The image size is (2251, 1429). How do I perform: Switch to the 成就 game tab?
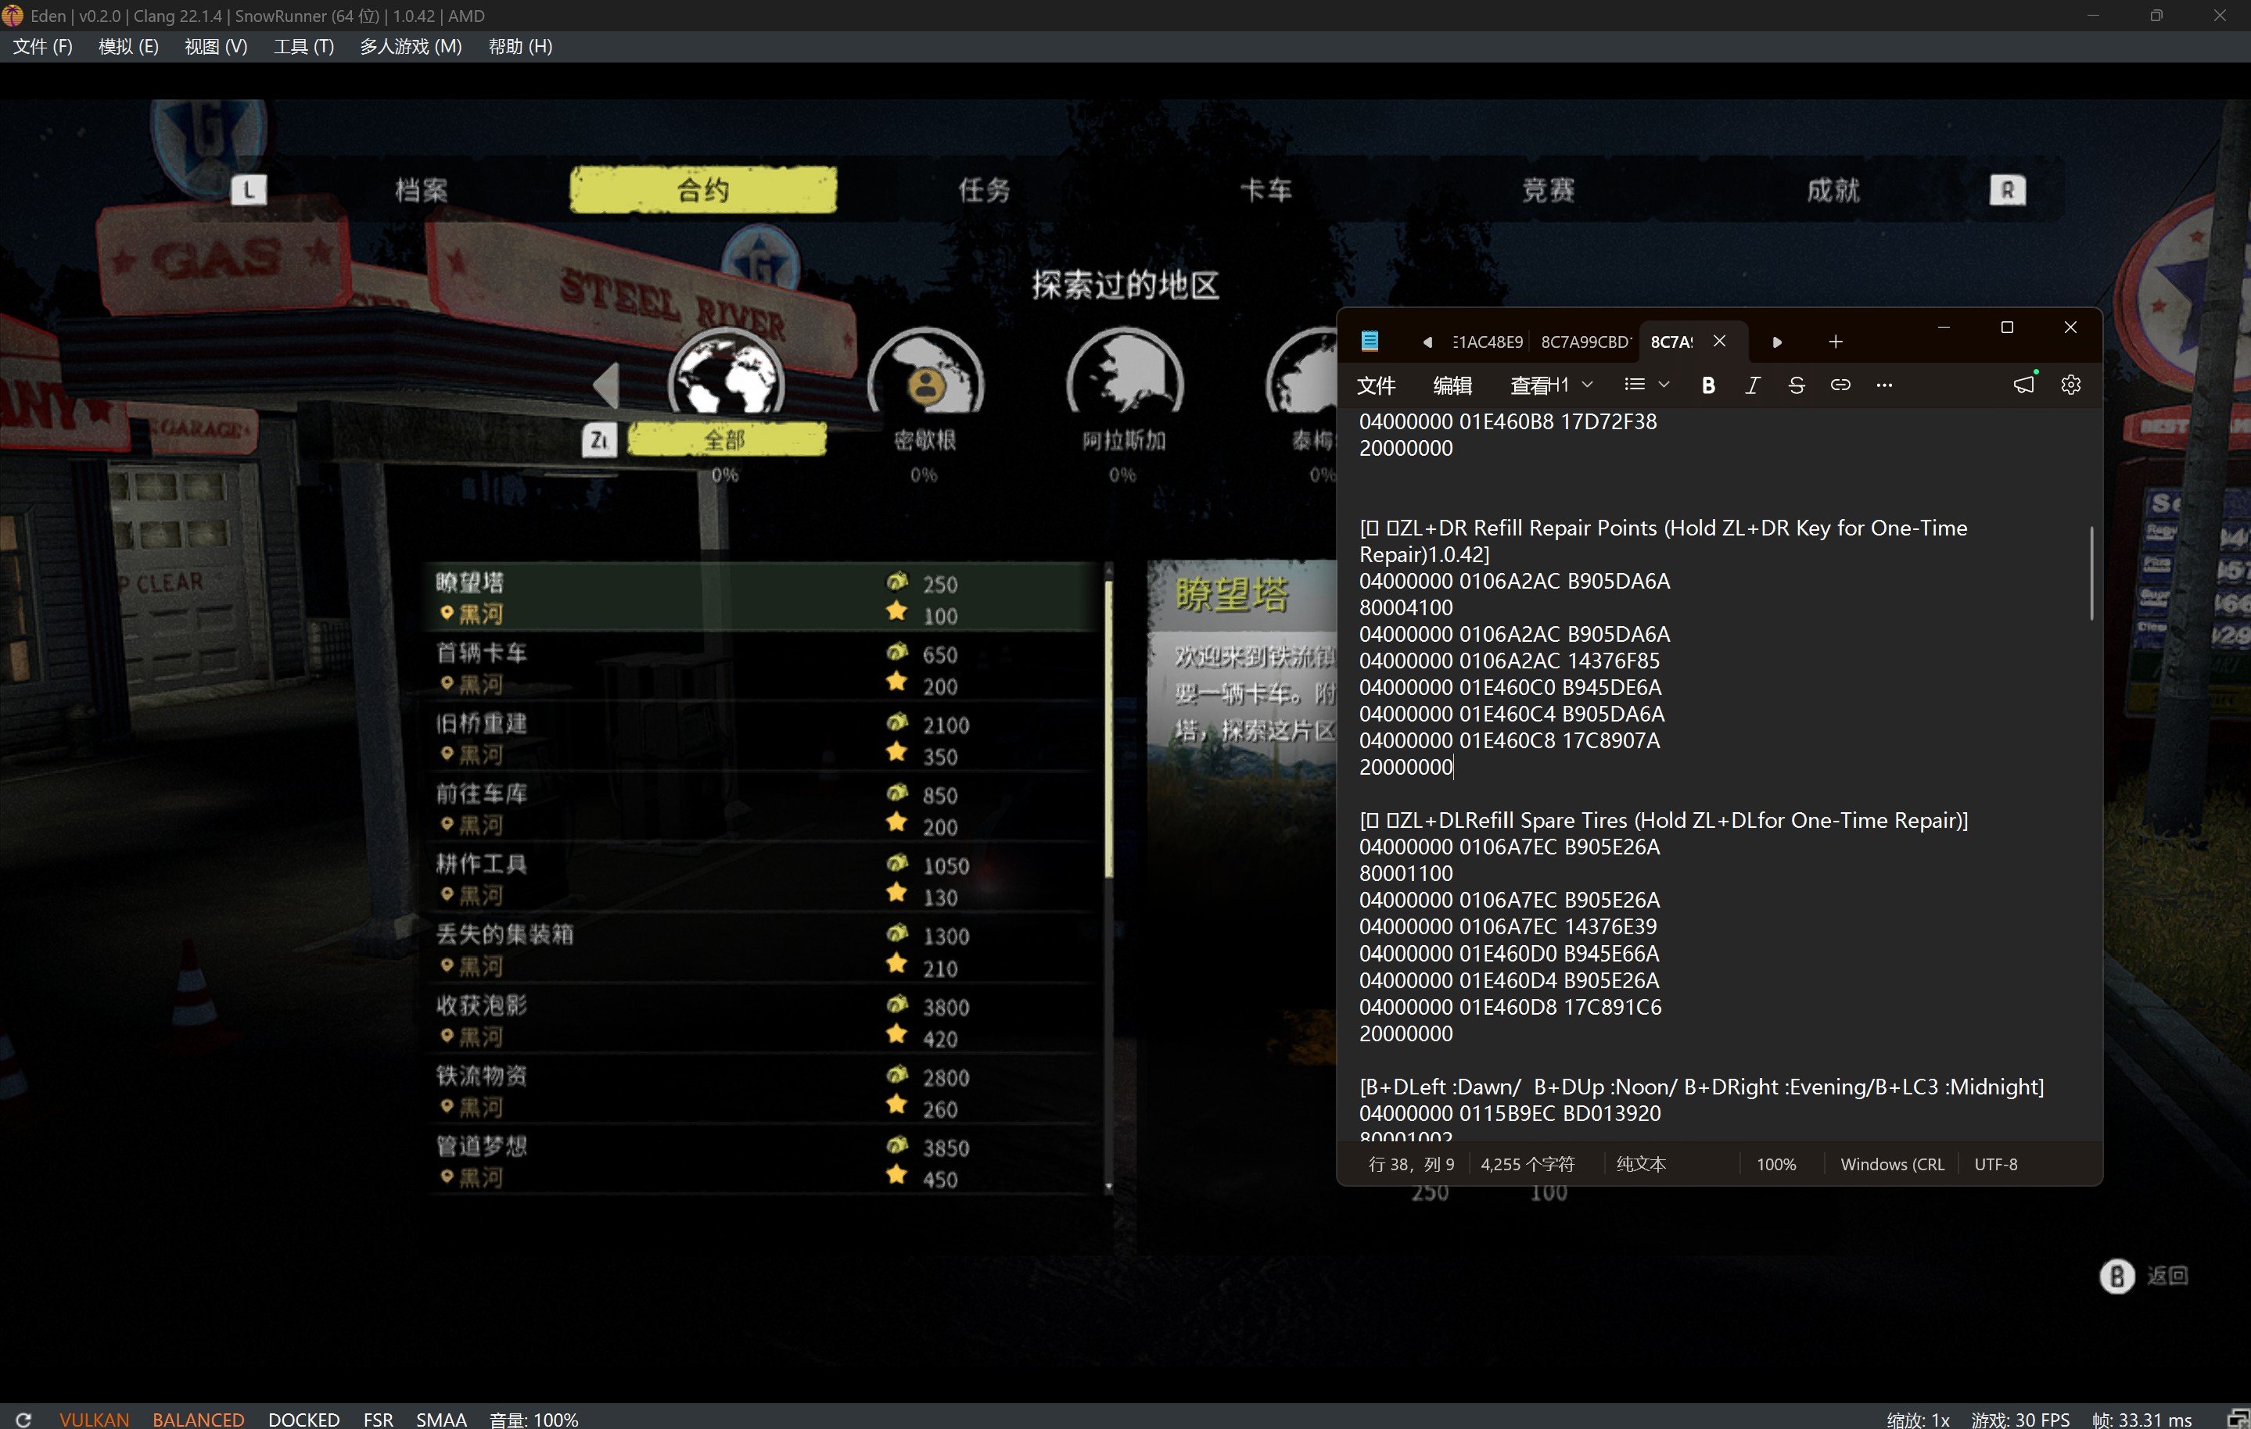pyautogui.click(x=1833, y=191)
